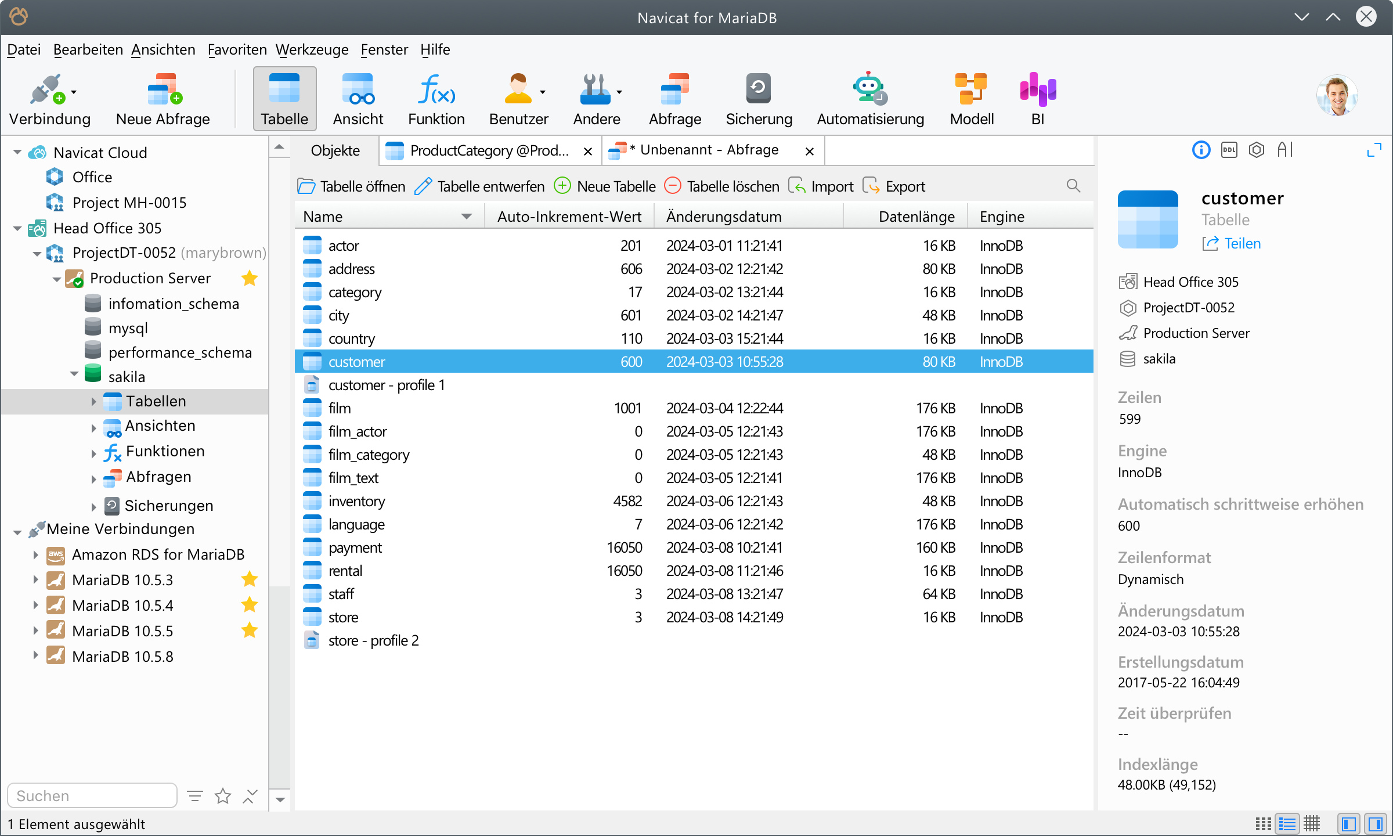Switch to detail list view mode
Viewport: 1393px width, 836px height.
[x=1287, y=823]
